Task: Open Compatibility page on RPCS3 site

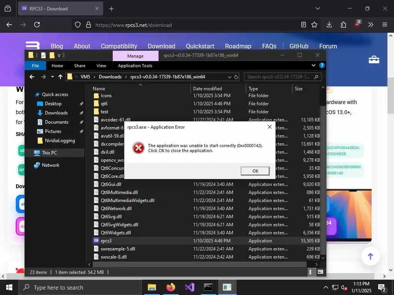Action: (119, 46)
